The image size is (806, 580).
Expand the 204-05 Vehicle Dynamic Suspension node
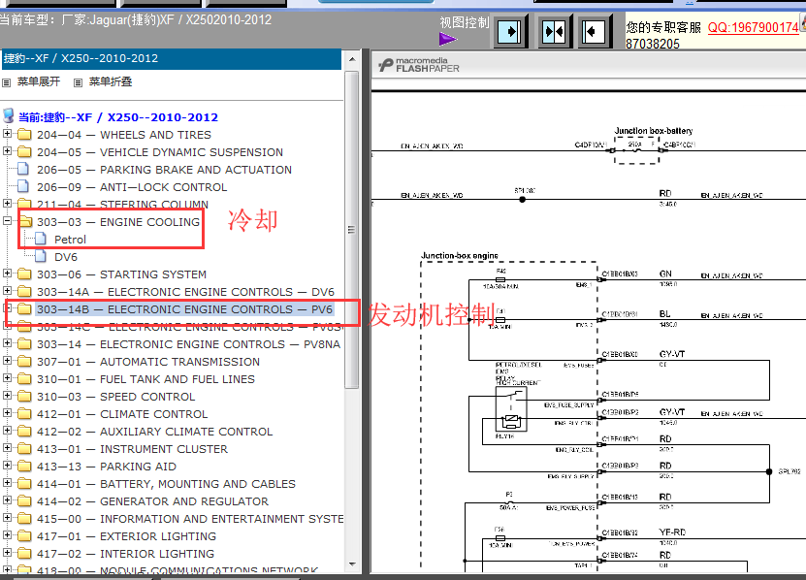point(7,151)
